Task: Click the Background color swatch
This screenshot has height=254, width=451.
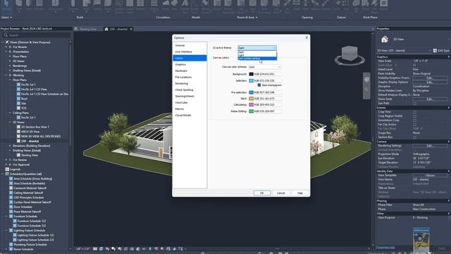Action: pyautogui.click(x=251, y=74)
